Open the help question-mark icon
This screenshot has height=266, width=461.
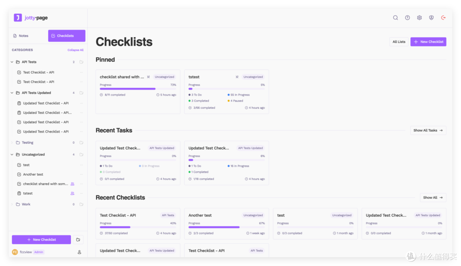coord(408,17)
